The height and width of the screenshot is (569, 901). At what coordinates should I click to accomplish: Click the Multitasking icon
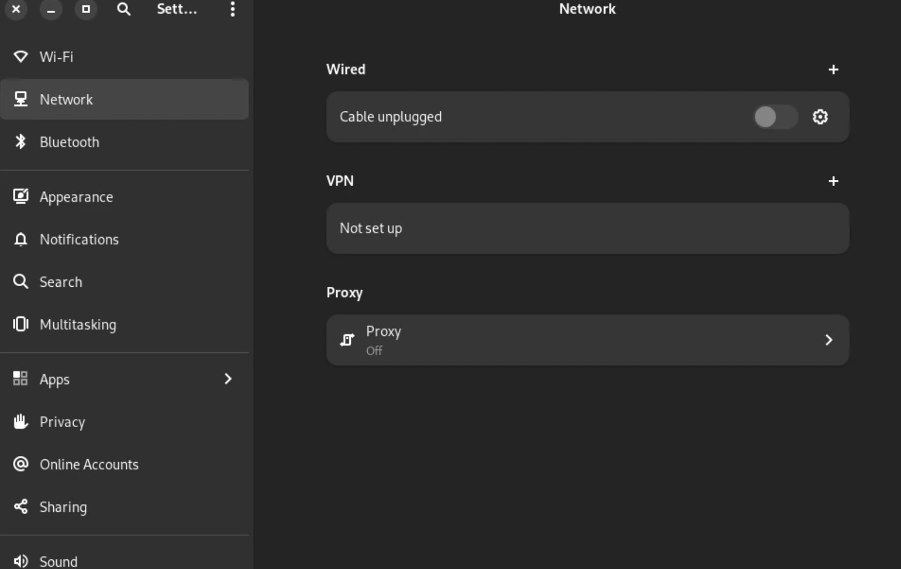(x=21, y=324)
